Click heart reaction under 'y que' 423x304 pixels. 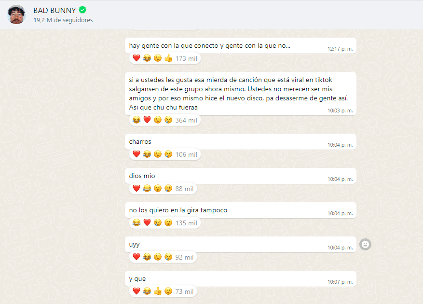pyautogui.click(x=136, y=291)
